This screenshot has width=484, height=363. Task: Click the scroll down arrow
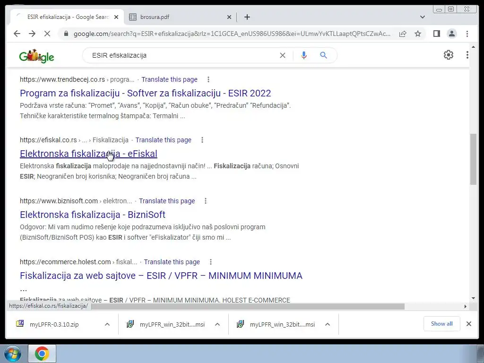point(474,298)
